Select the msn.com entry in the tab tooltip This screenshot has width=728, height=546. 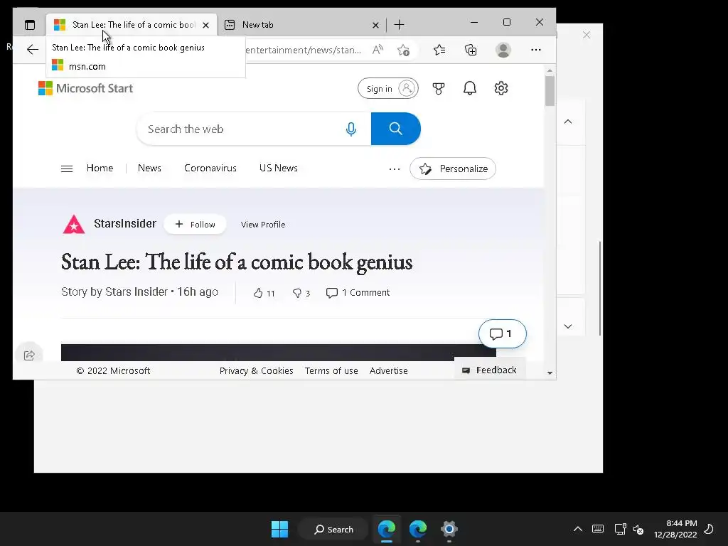(x=79, y=66)
